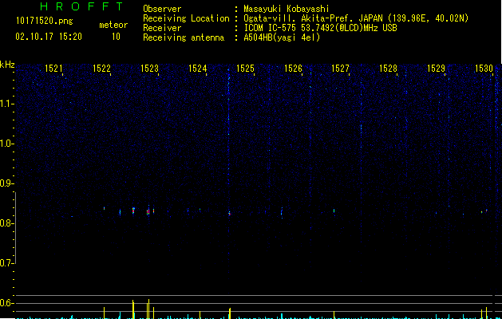Click the 1530 time marker
Screen dimensions: 502x319
[484, 69]
